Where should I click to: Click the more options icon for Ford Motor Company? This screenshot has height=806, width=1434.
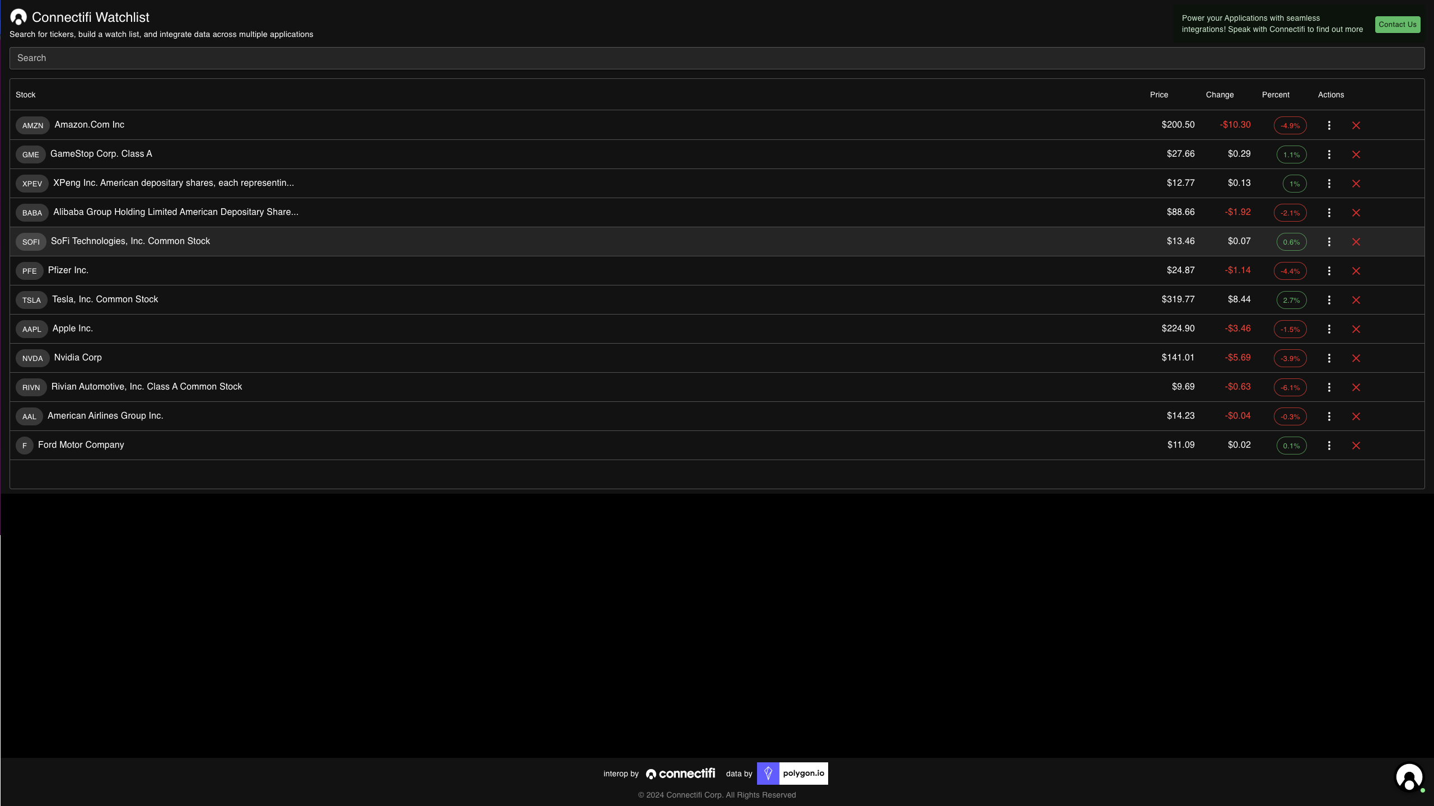(x=1330, y=445)
